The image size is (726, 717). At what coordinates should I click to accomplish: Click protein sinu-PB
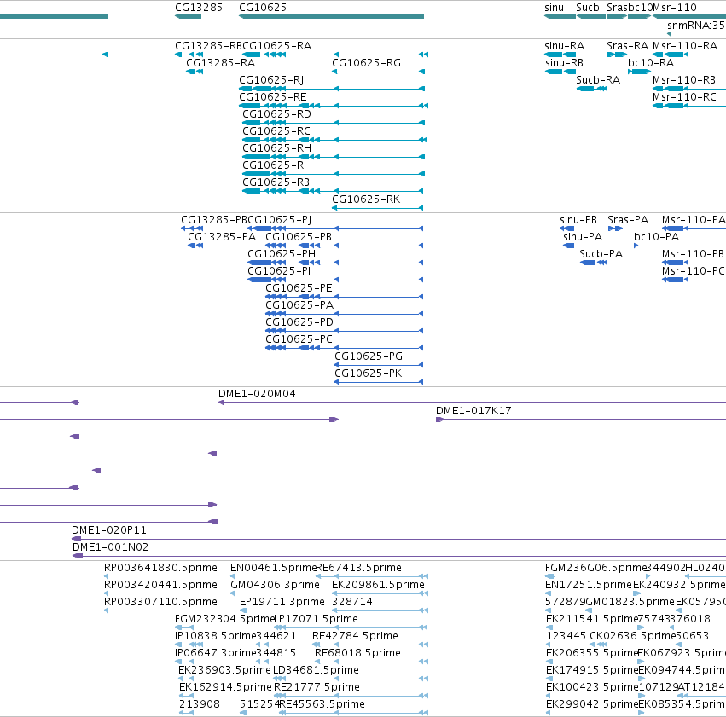tap(578, 220)
